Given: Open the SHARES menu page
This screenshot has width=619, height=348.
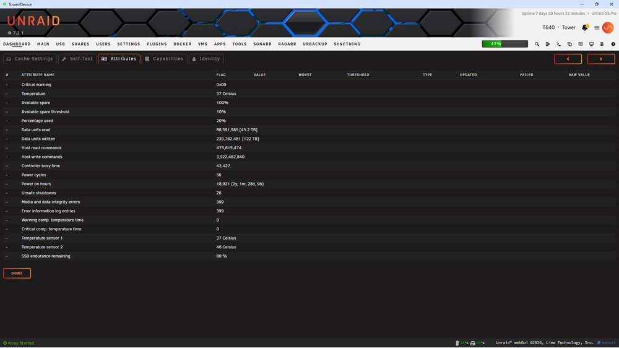Looking at the screenshot, I should pos(80,44).
